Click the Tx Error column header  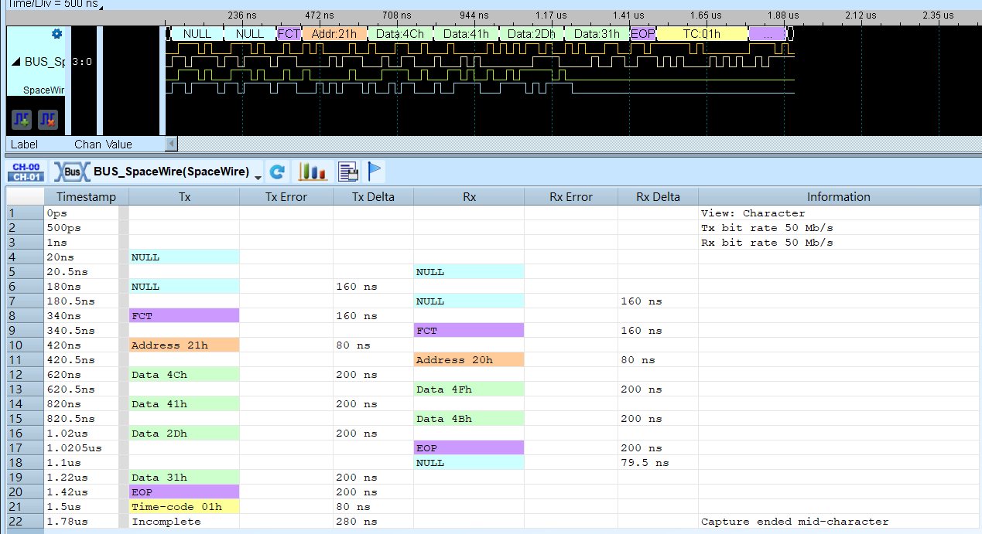[286, 197]
